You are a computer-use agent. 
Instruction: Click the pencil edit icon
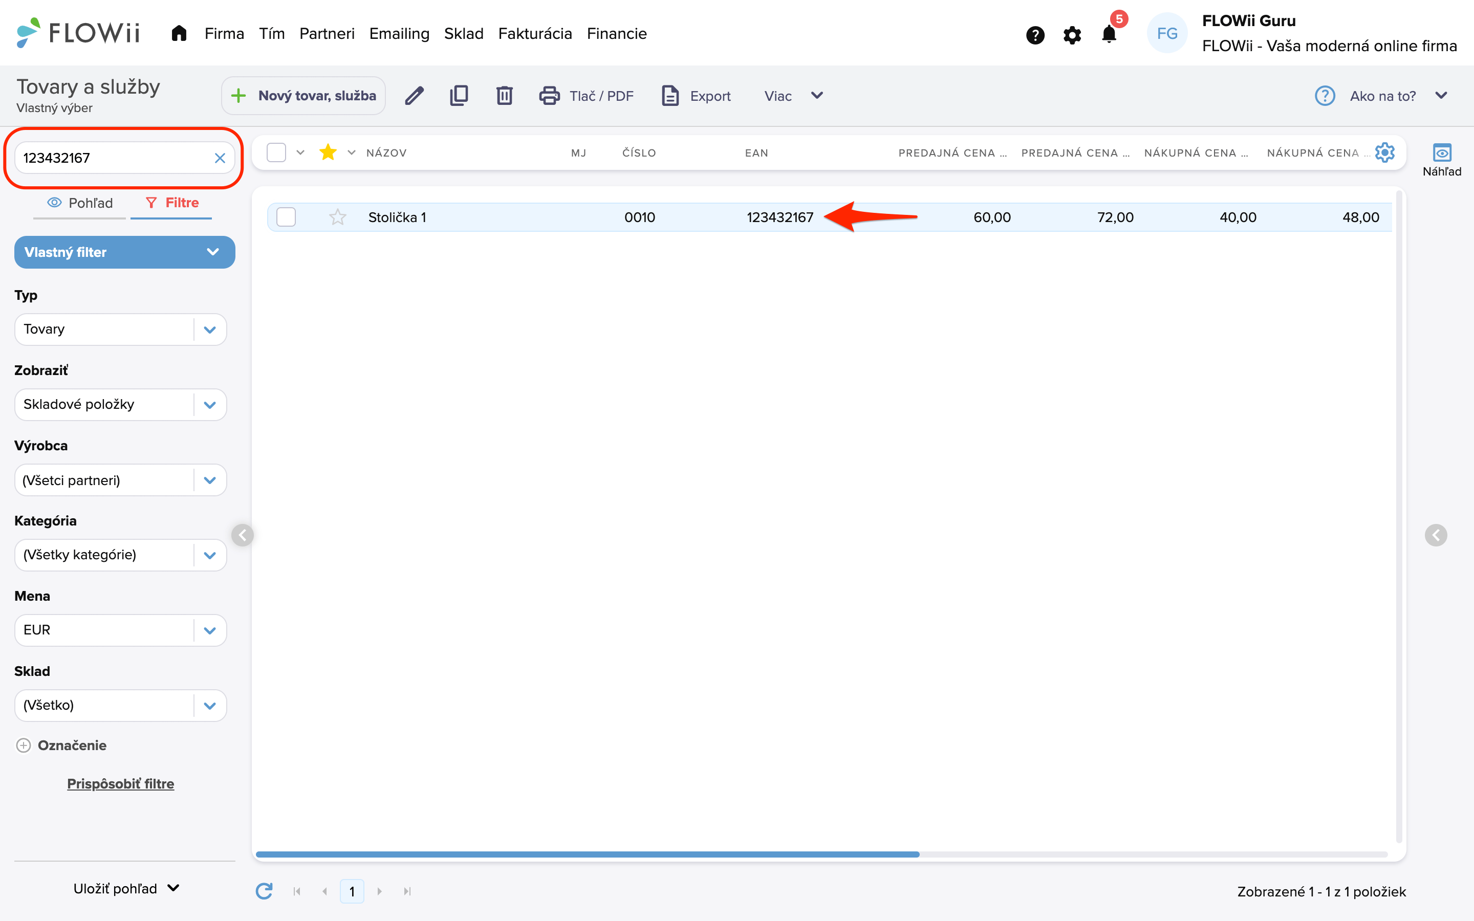click(414, 96)
